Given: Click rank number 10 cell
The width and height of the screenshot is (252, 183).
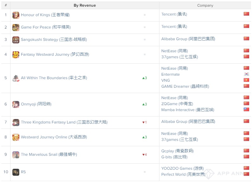Looking at the screenshot, I should [x=6, y=172].
